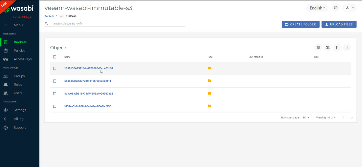Click the Buckets trash-can icon in sidebar

click(x=6, y=42)
